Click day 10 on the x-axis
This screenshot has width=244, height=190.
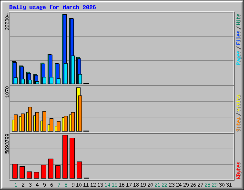pos(79,185)
